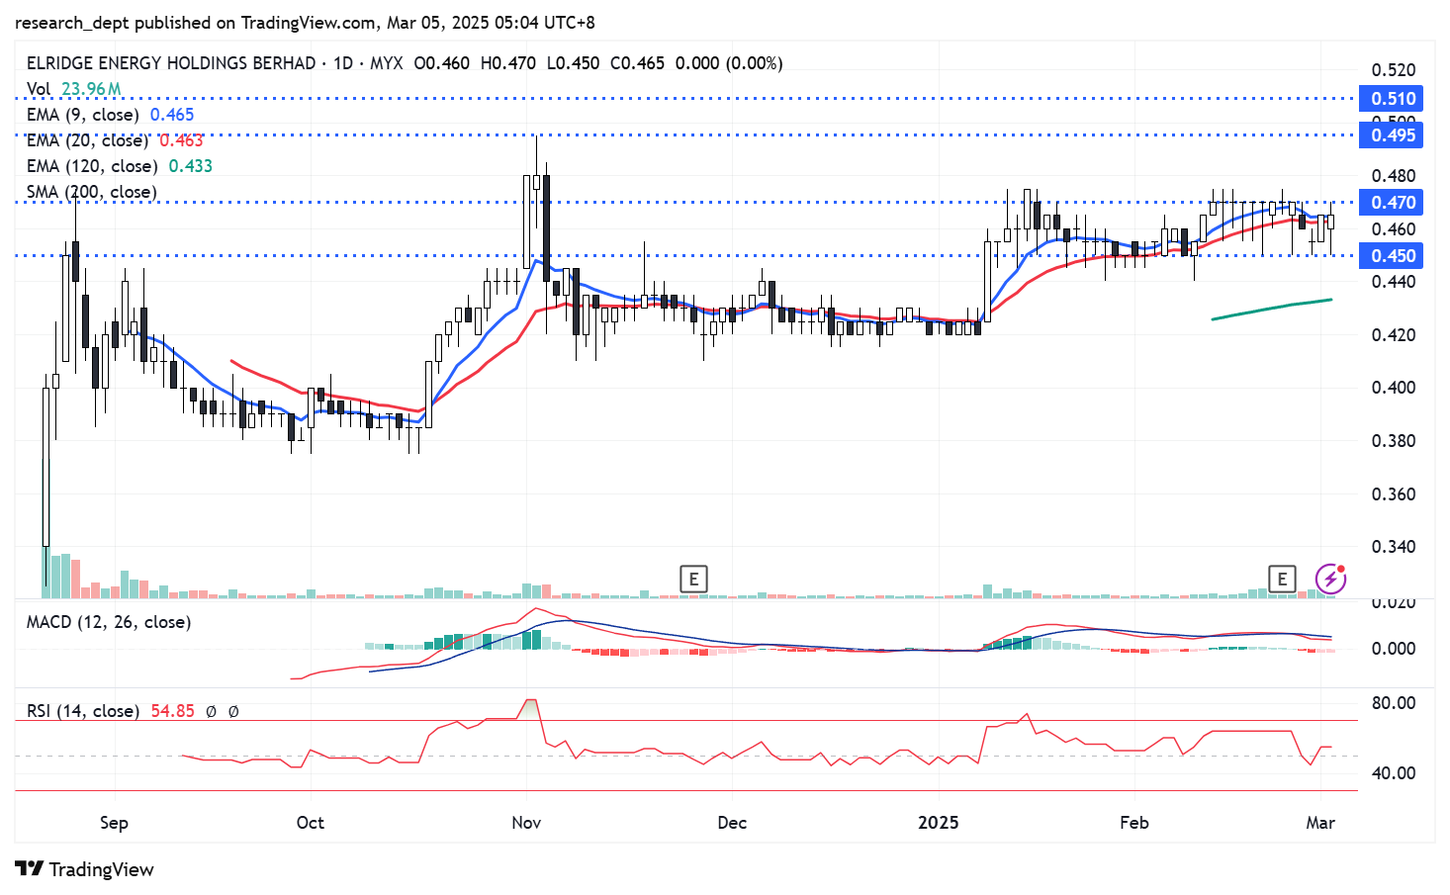Select the 0.510 price level label
1450x895 pixels.
point(1392,98)
